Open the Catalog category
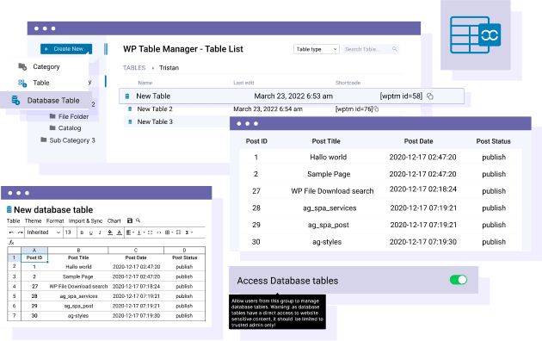 click(70, 128)
